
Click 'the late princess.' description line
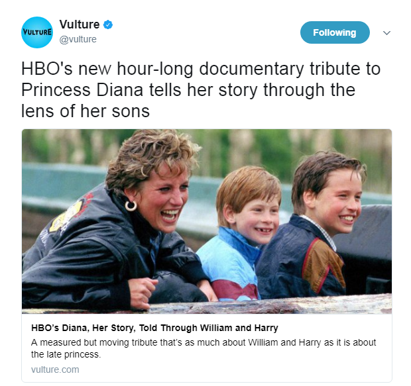[x=66, y=354]
